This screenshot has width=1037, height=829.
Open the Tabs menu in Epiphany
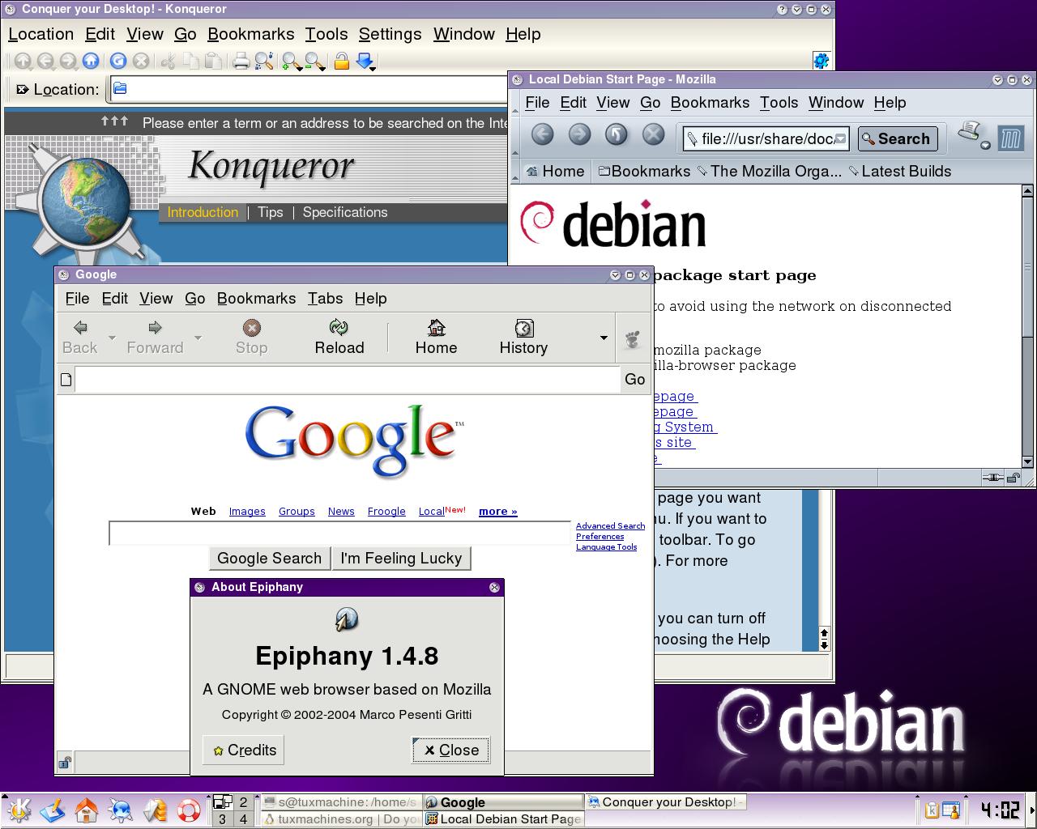(x=325, y=299)
